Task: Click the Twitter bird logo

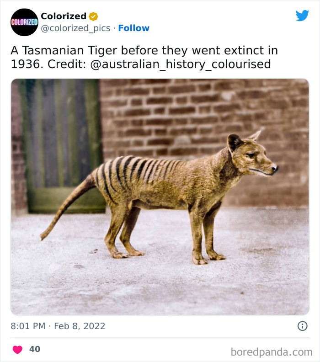Action: click(302, 16)
